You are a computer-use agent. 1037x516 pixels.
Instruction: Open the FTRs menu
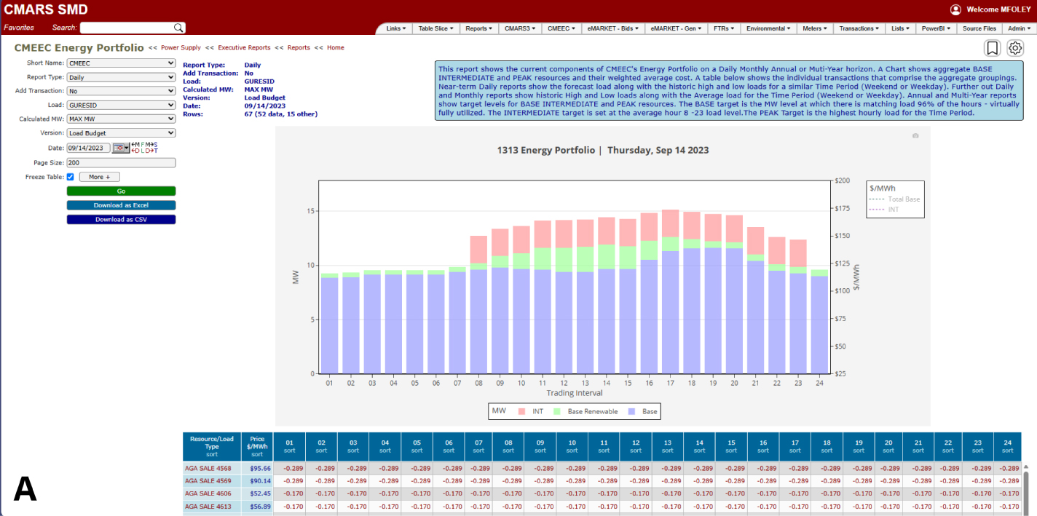coord(725,28)
